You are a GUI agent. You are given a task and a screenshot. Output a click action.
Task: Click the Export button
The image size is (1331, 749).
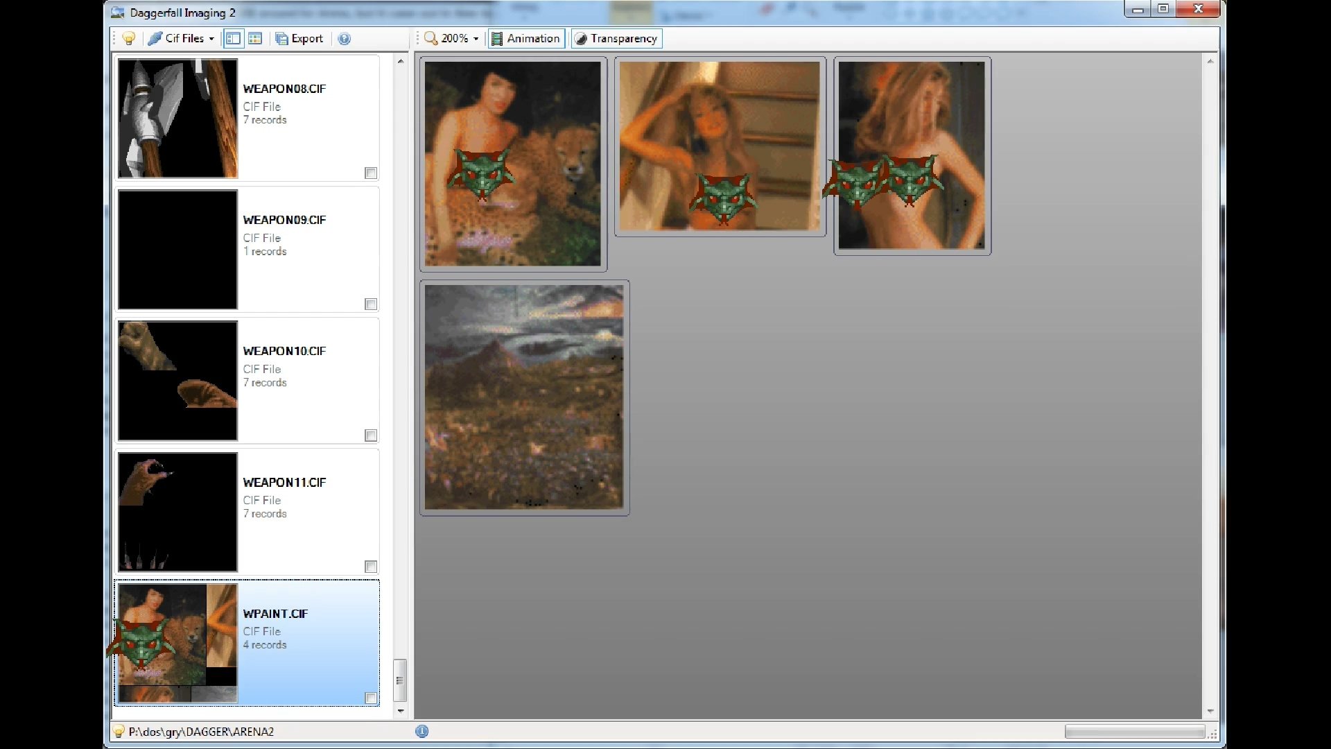299,39
